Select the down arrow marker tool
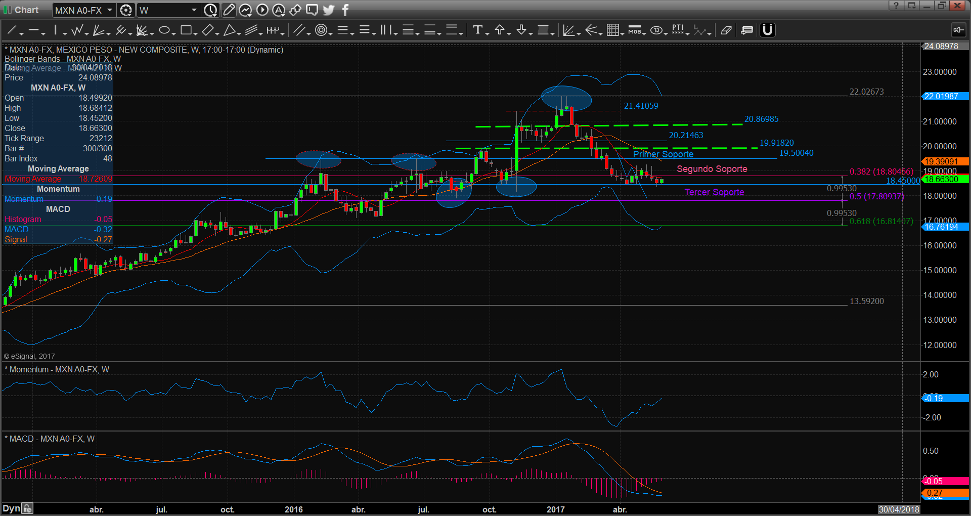This screenshot has height=516, width=971. point(521,30)
